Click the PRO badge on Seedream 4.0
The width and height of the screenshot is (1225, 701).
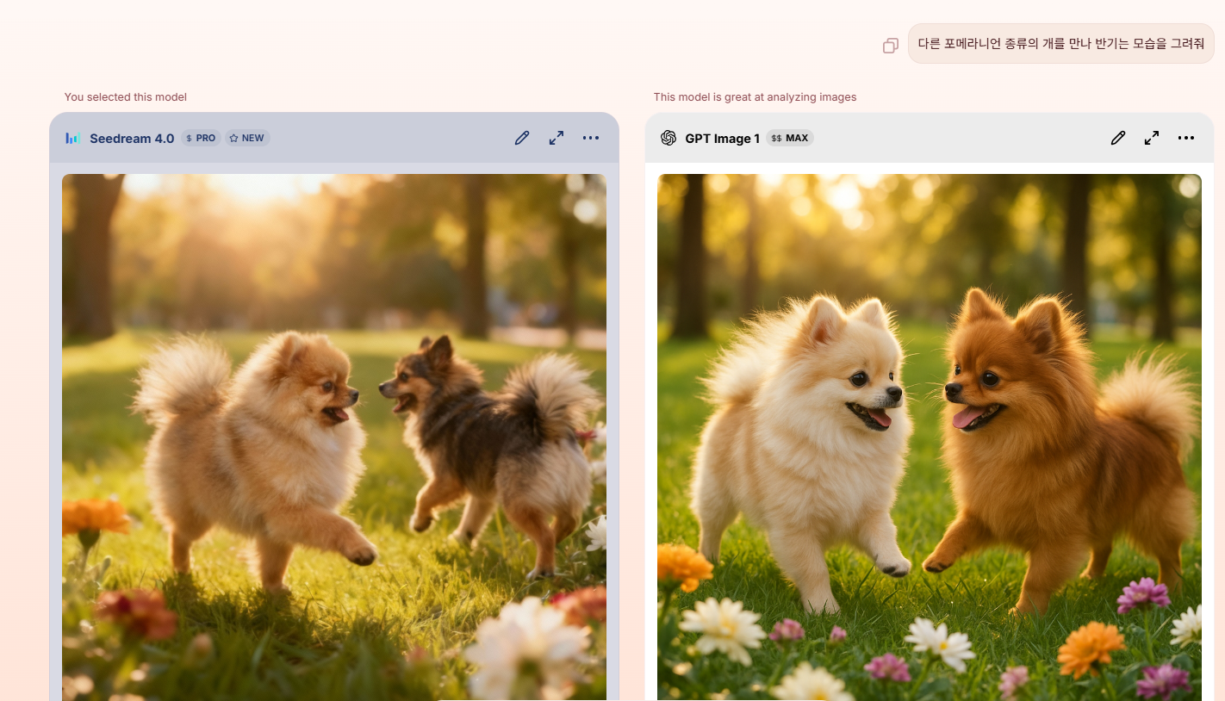[x=201, y=139]
